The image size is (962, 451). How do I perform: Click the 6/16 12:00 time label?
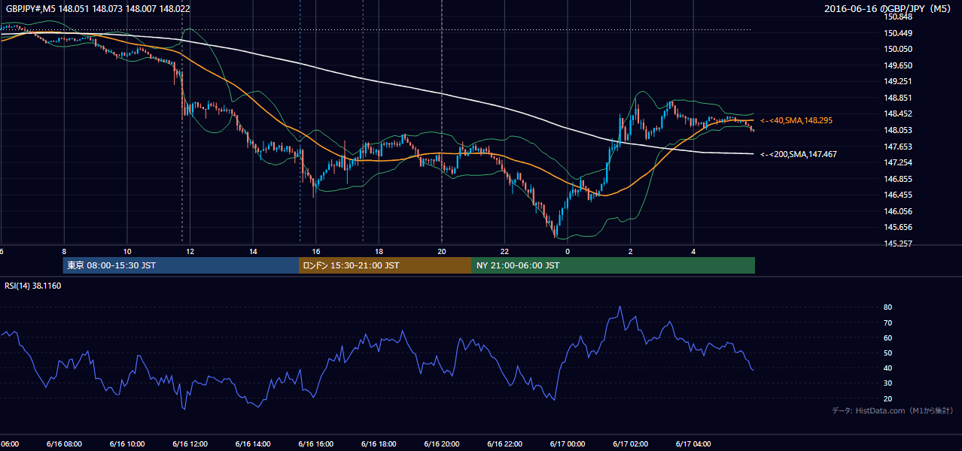(x=190, y=443)
